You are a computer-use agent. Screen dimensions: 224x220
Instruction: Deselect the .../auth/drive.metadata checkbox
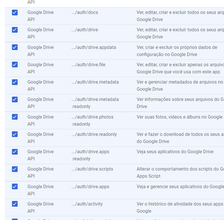15,82
